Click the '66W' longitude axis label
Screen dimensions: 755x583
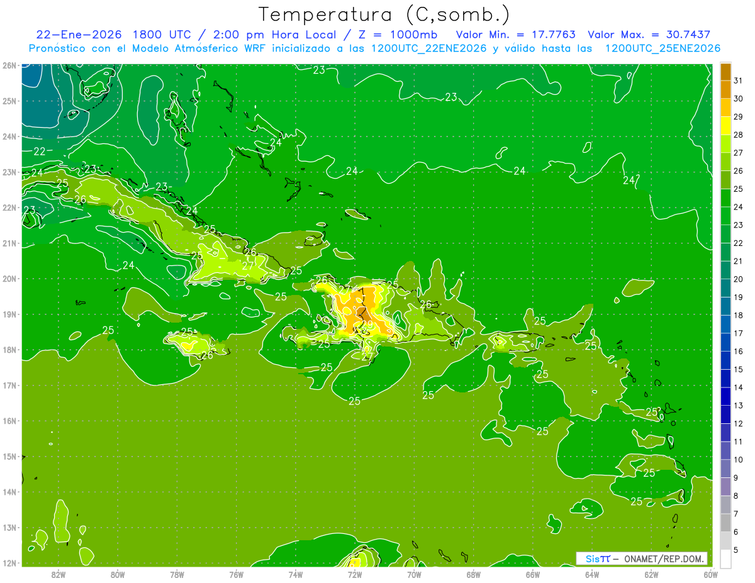click(x=532, y=574)
